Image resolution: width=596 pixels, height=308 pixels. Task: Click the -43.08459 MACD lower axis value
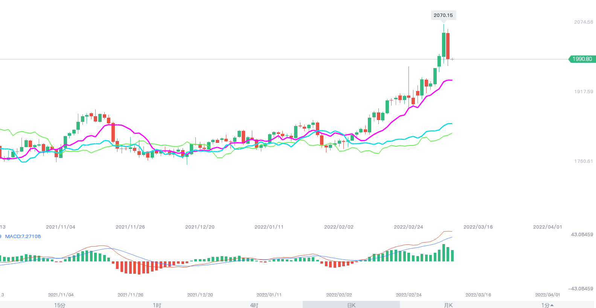point(581,289)
